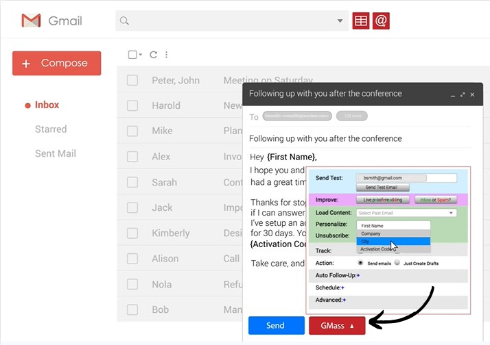
Task: Open the email from Peter, John
Action: pos(176,80)
